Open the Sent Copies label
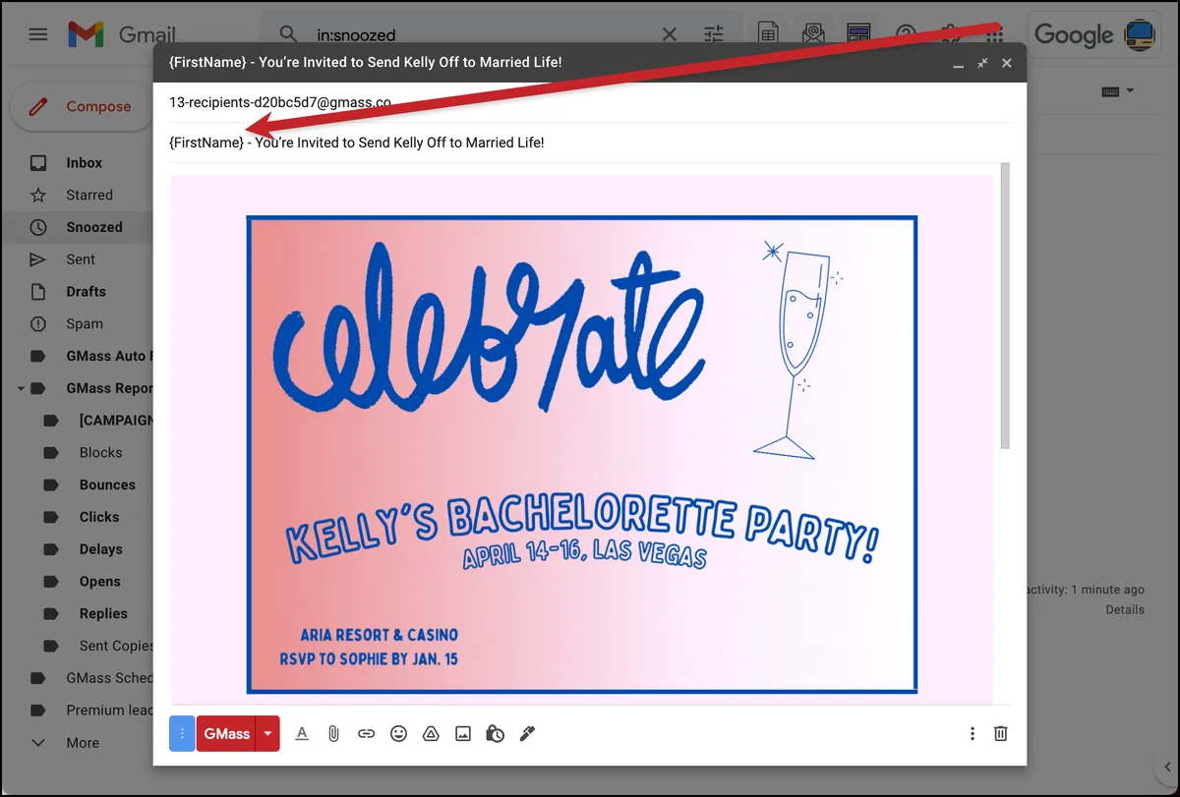Viewport: 1180px width, 797px height. [115, 646]
